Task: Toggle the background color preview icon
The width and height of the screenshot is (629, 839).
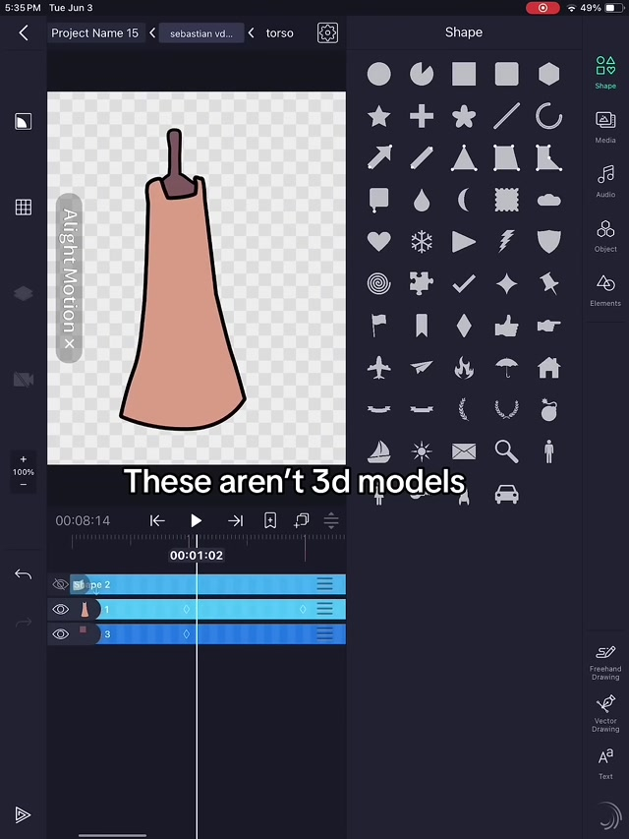Action: tap(23, 121)
